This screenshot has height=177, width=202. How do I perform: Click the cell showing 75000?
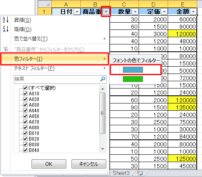(x=182, y=122)
